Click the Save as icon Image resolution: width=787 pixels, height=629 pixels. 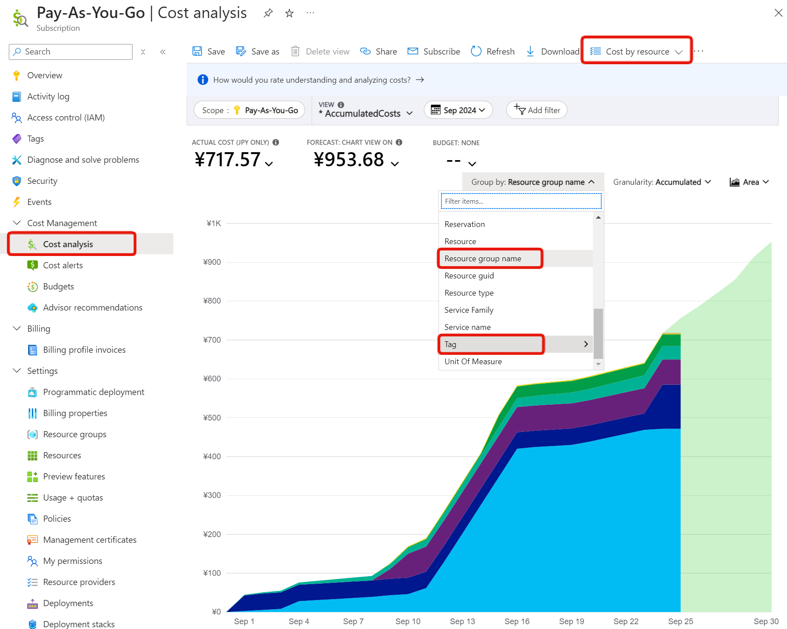click(x=241, y=51)
